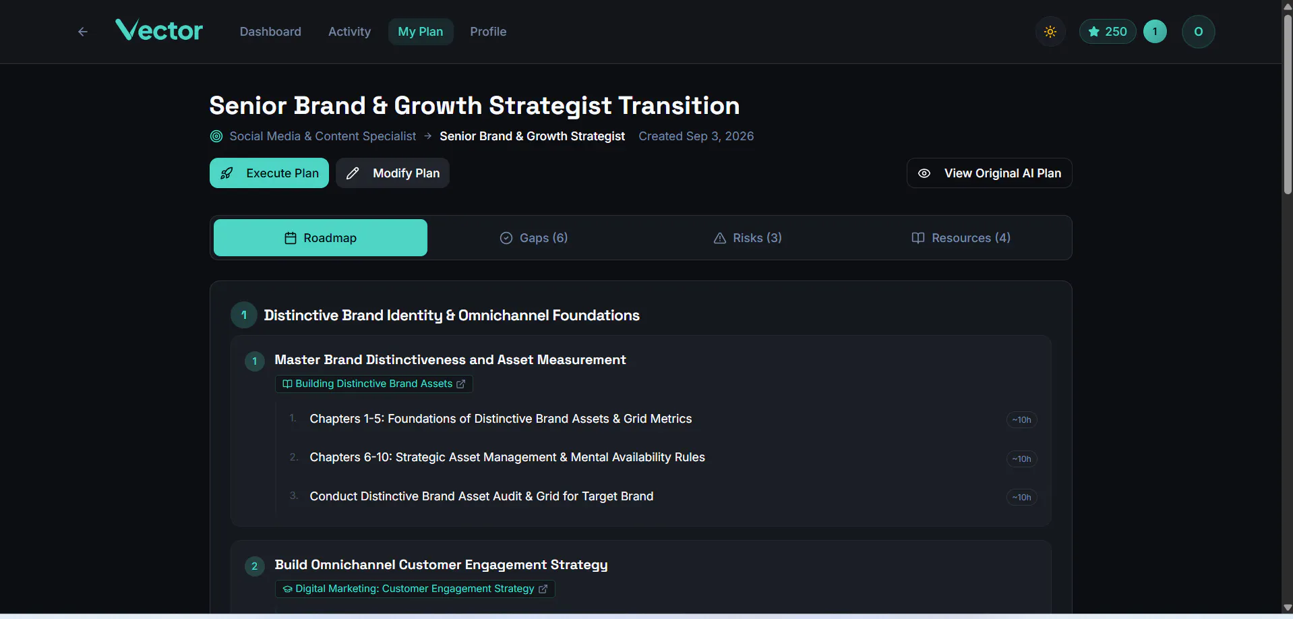The image size is (1293, 619).
Task: Click the ~10h badge for Chapters 1-5
Action: click(1021, 419)
